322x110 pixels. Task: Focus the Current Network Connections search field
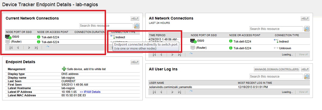[106, 26]
